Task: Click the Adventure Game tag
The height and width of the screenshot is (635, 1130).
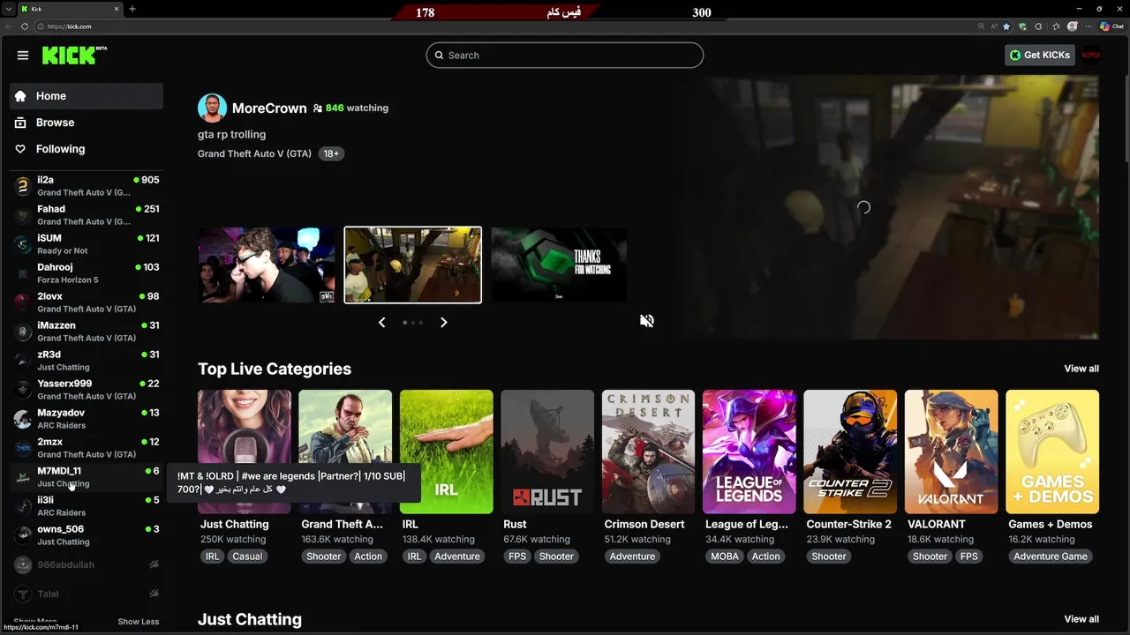Action: pyautogui.click(x=1051, y=557)
